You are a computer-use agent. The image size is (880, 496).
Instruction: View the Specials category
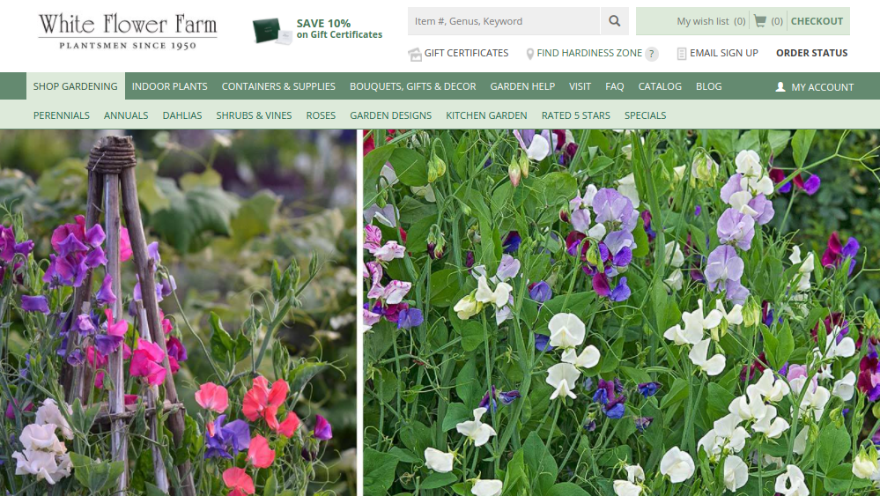(x=645, y=115)
